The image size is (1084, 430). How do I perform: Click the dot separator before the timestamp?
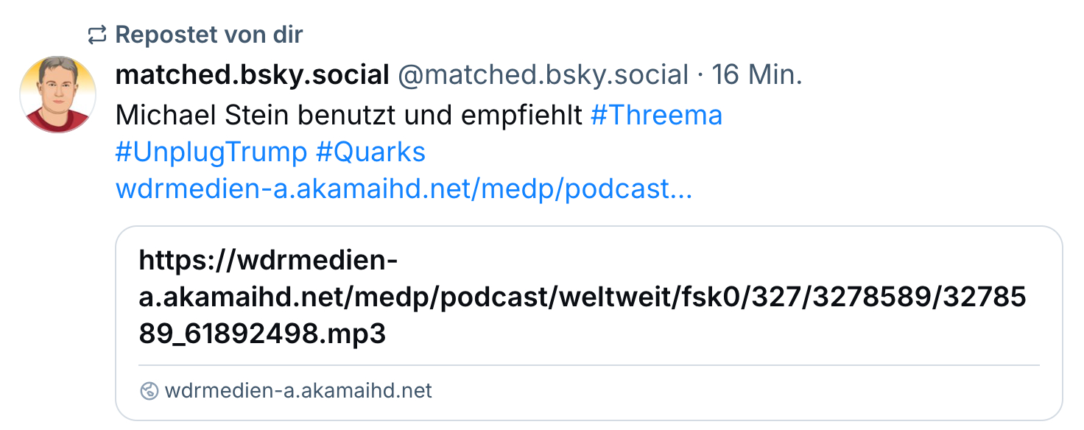pos(700,74)
